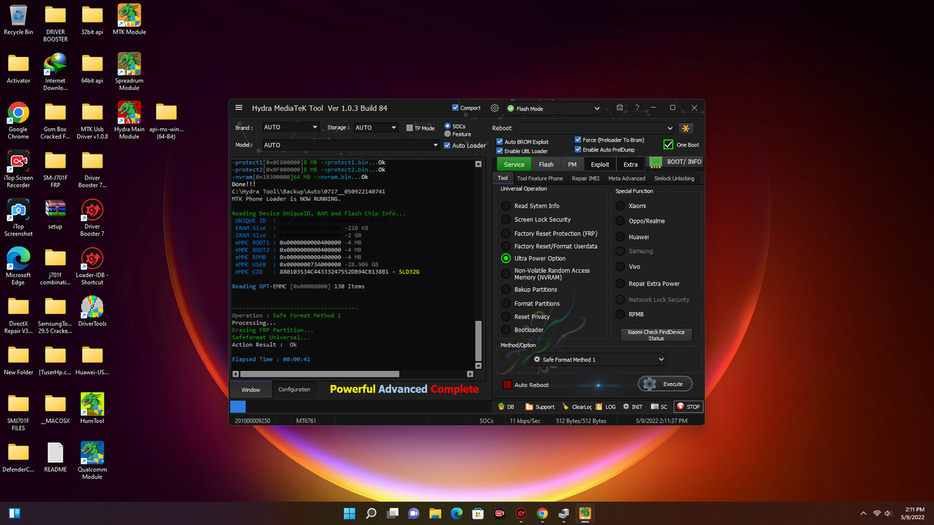
Task: Click the red STOP button
Action: (x=688, y=407)
